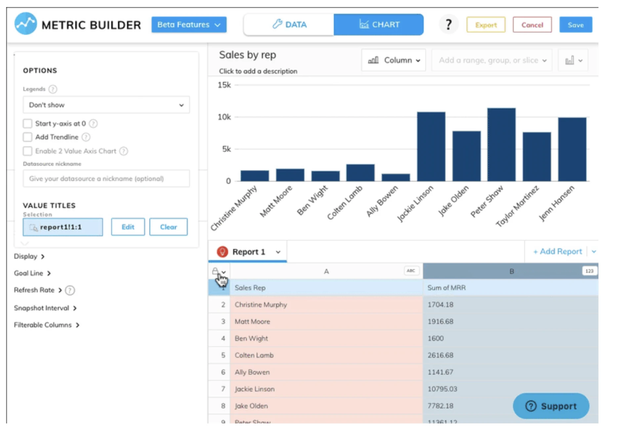Select the Report 1 tab

pos(248,252)
